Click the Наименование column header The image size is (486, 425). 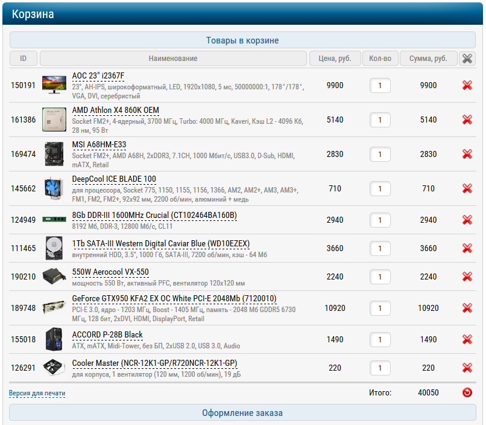pyautogui.click(x=173, y=59)
